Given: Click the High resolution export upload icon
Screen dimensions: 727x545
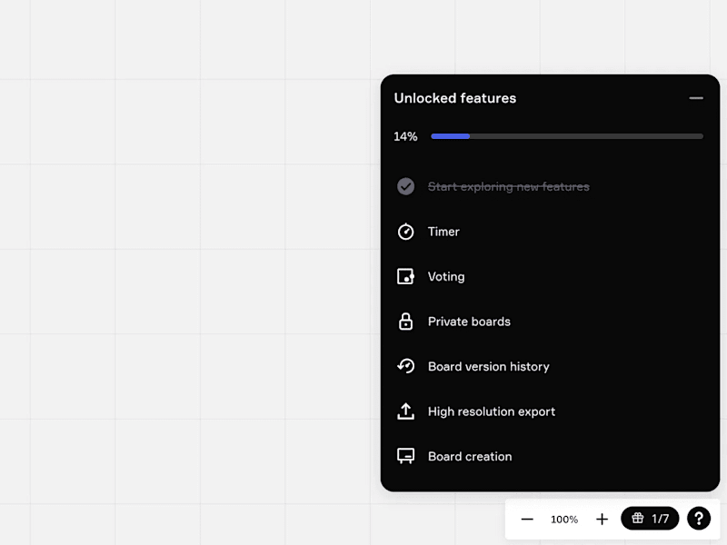Looking at the screenshot, I should pos(405,411).
